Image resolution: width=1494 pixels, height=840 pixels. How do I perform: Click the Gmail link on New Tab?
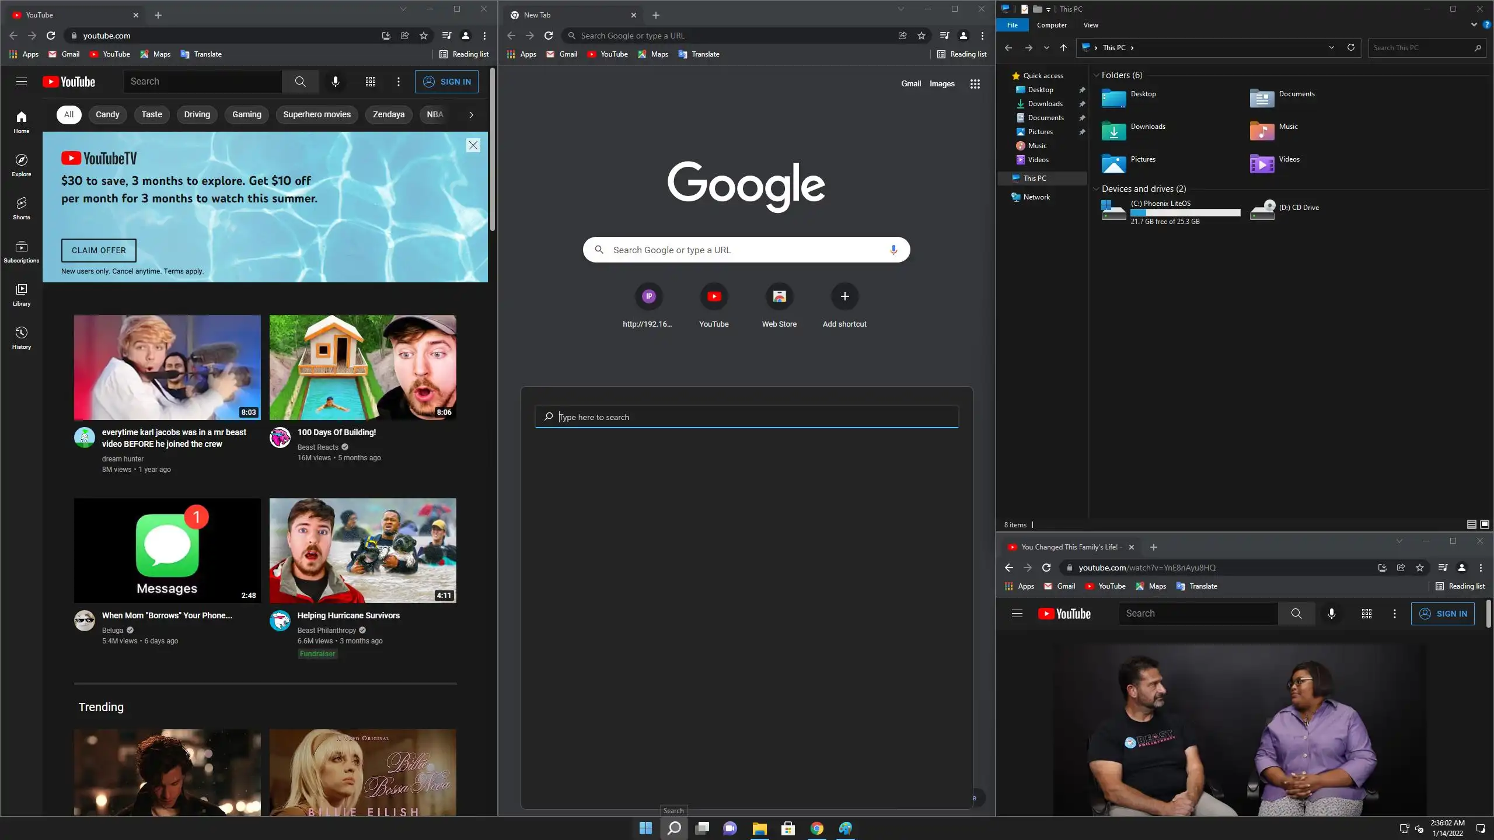[x=910, y=84]
